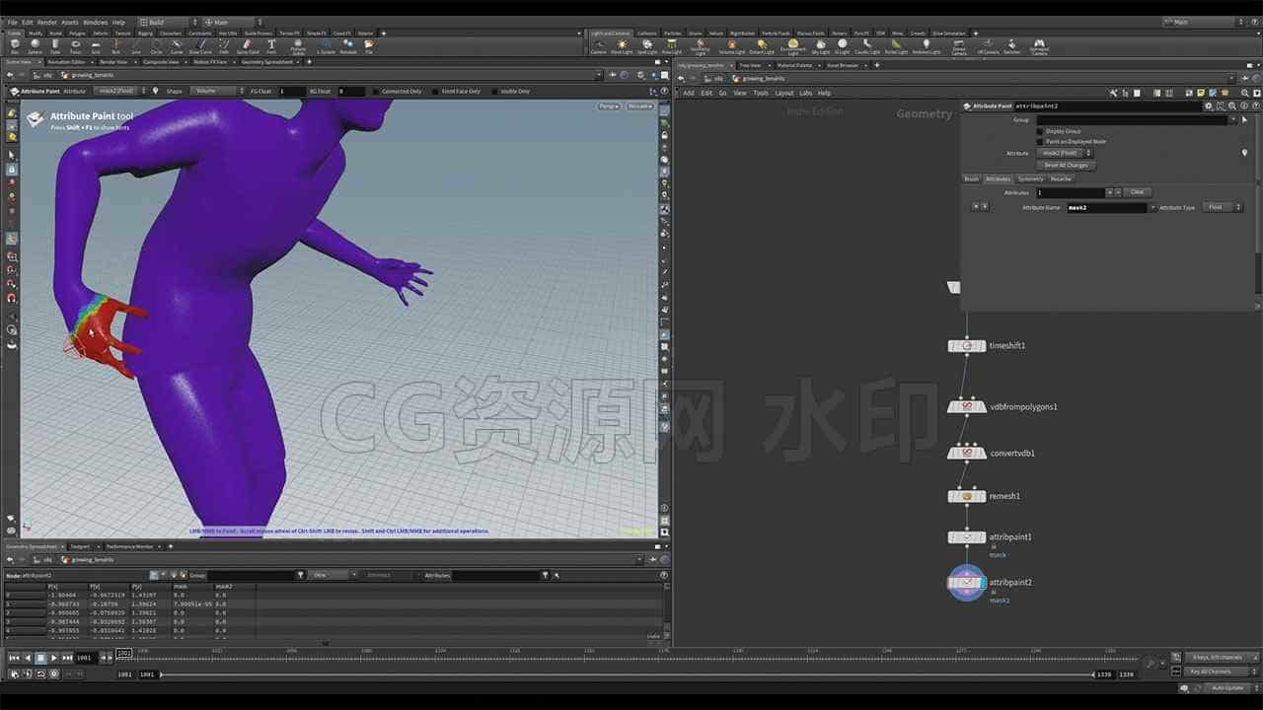Play the timeline forward

point(53,658)
